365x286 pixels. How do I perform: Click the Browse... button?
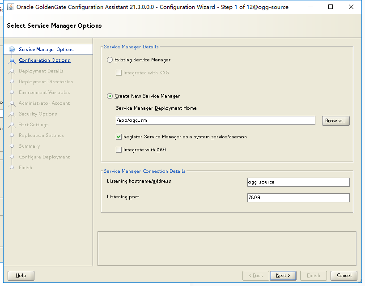point(335,121)
